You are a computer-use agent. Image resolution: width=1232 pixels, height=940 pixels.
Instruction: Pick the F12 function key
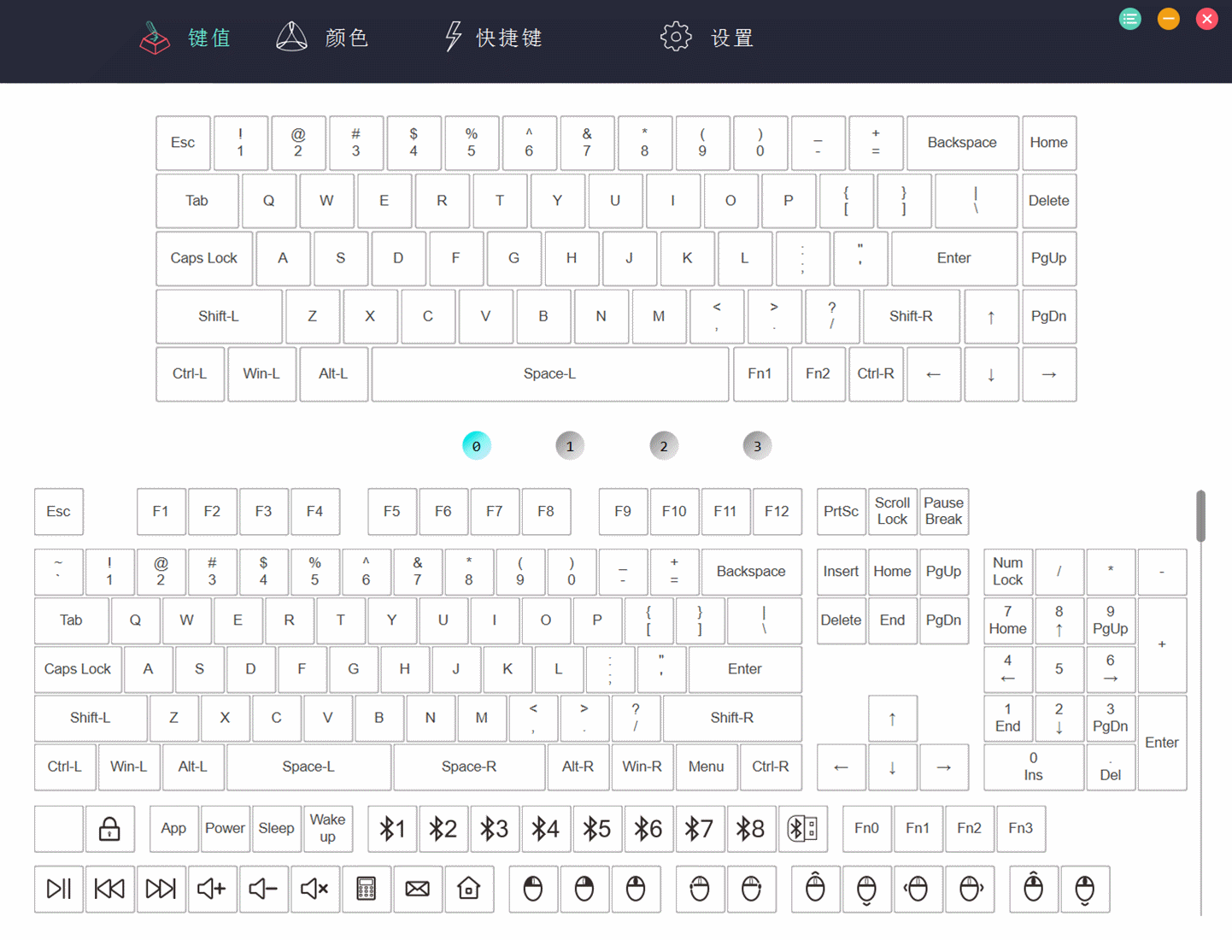[777, 511]
